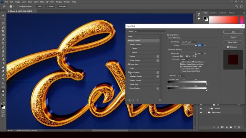Click the red color picker field
The height and width of the screenshot is (138, 246).
click(224, 20)
